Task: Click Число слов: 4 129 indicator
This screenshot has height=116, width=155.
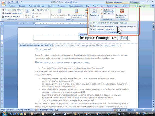Action: pos(25,110)
